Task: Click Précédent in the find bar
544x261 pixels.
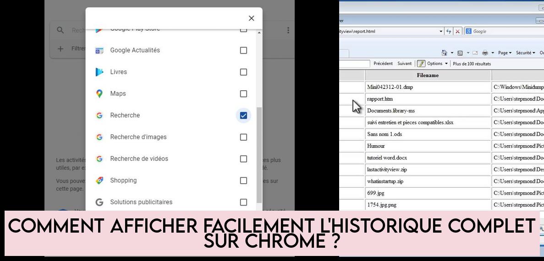Action: pos(383,64)
